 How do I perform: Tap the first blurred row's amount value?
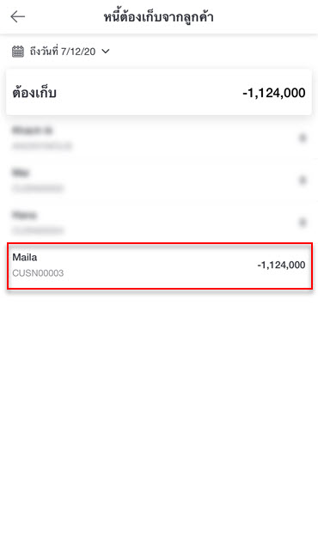click(303, 137)
